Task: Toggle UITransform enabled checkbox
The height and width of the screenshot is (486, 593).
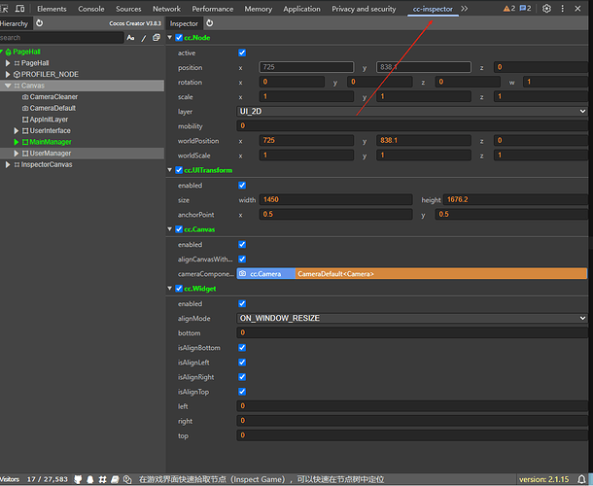Action: pyautogui.click(x=242, y=185)
